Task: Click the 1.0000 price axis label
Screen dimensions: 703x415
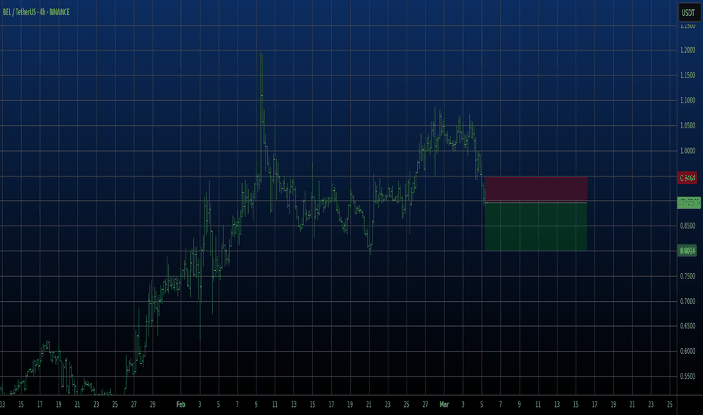Action: 687,151
